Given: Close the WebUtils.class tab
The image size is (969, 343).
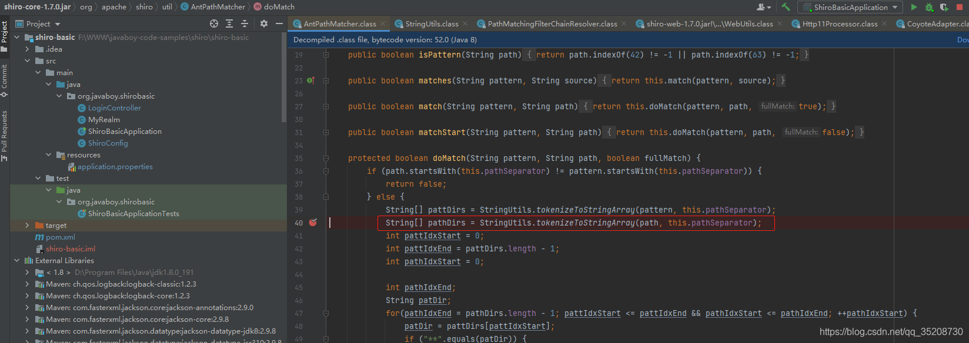Looking at the screenshot, I should (780, 23).
